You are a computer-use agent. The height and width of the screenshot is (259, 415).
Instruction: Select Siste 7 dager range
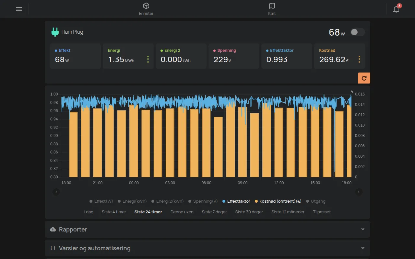[x=214, y=212]
